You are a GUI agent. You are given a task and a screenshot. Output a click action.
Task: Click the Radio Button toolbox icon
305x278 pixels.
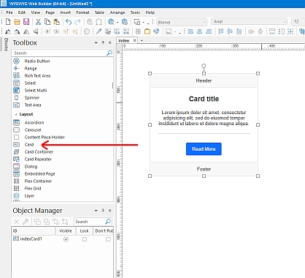pos(16,61)
